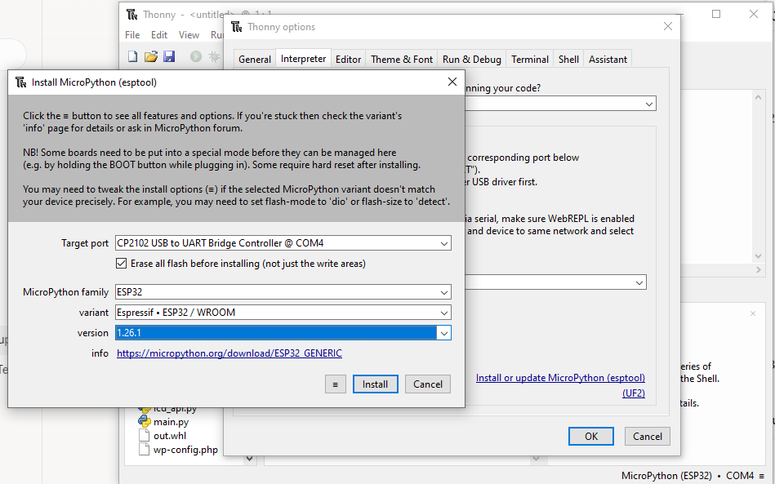Image resolution: width=775 pixels, height=484 pixels.
Task: Click the Open file folder icon
Action: point(151,56)
